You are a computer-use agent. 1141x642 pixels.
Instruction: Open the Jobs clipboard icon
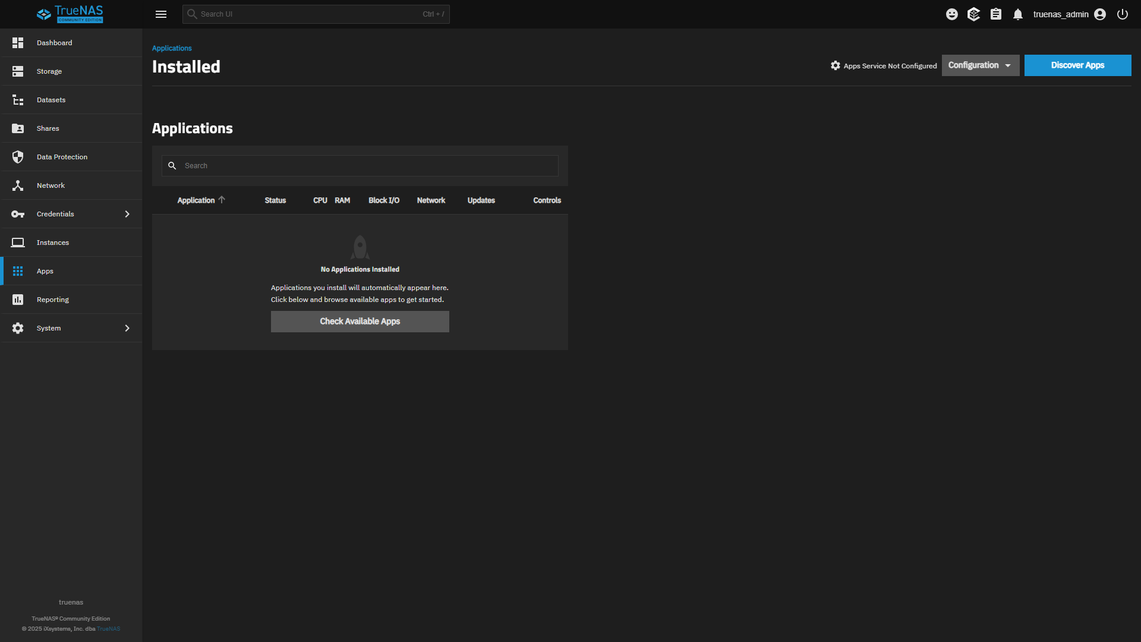[x=996, y=14]
